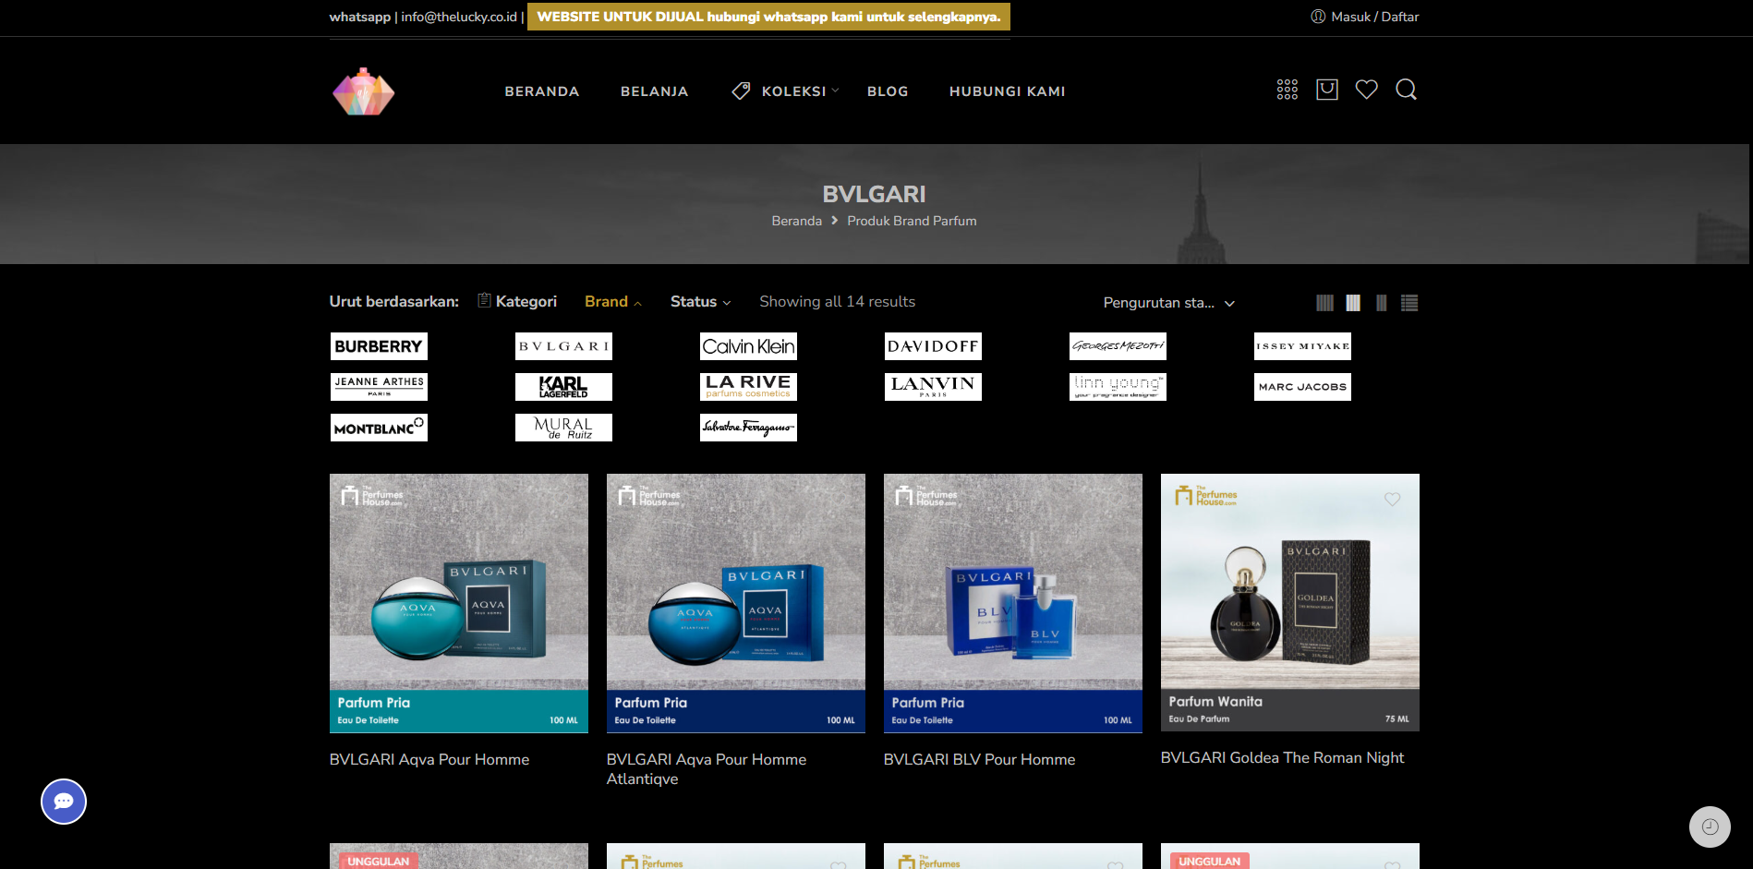Click the whatsapp contact link

click(x=360, y=17)
